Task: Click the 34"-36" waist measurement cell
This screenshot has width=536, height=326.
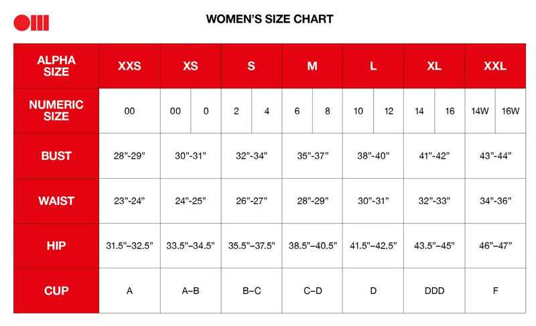Action: (495, 201)
